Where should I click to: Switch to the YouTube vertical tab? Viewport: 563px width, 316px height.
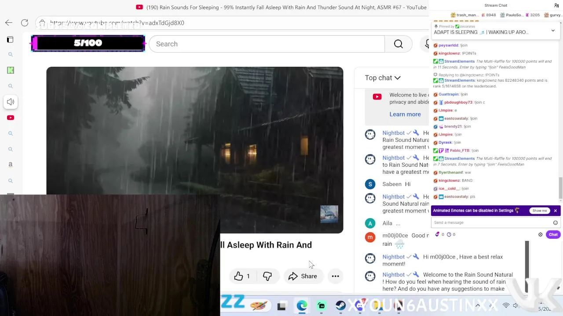[x=11, y=118]
